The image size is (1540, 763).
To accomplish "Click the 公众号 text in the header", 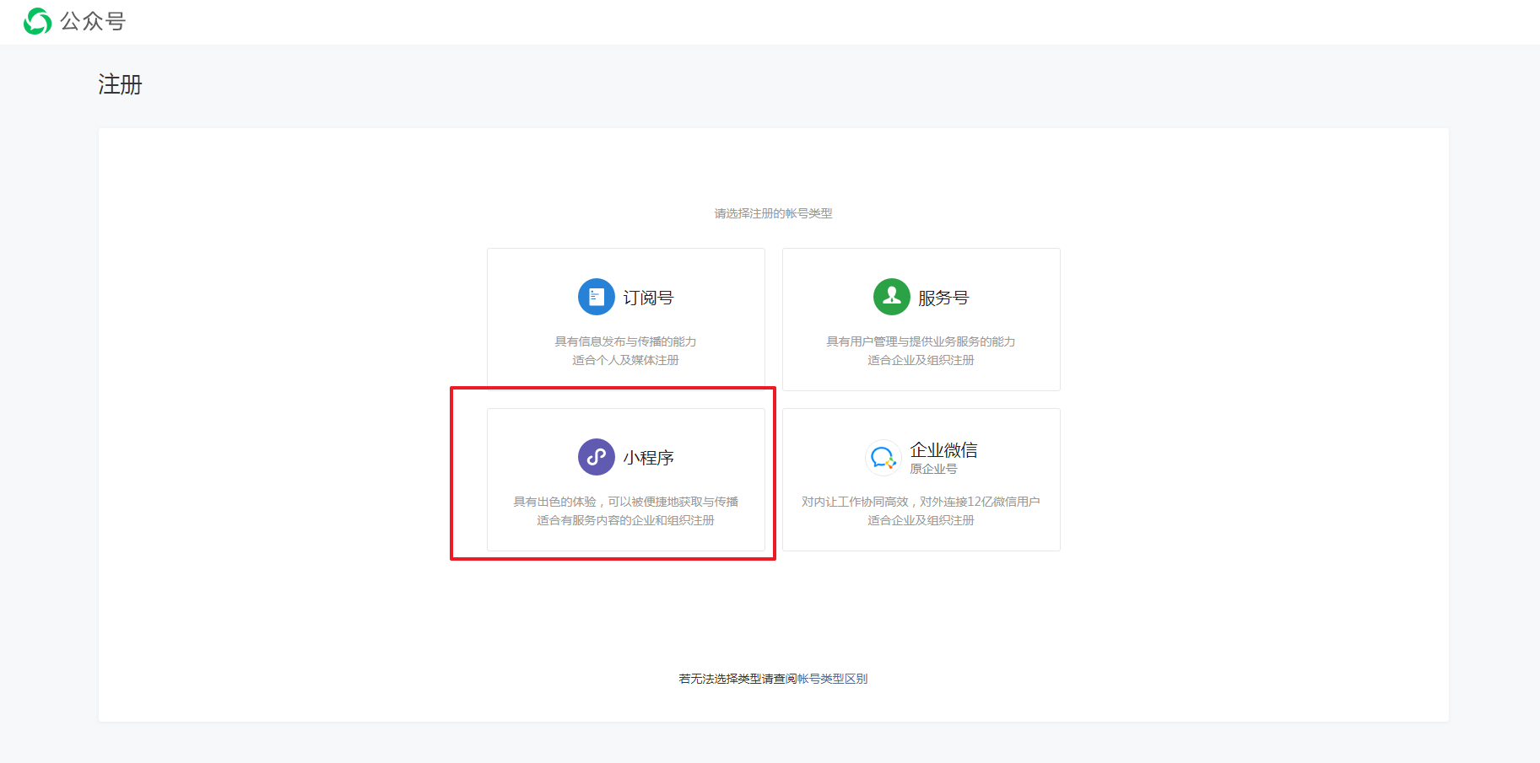I will pyautogui.click(x=93, y=21).
